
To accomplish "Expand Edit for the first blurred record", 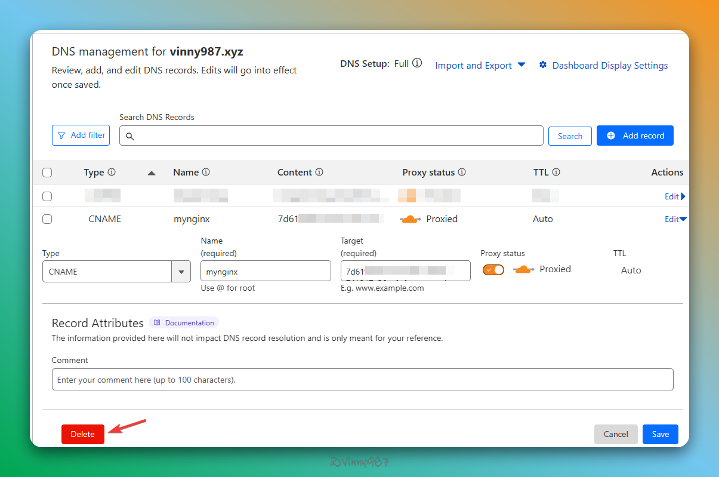I will pos(675,196).
